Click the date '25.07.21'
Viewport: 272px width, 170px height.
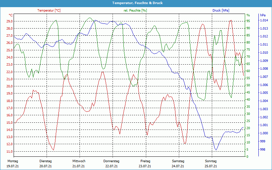click(210, 166)
